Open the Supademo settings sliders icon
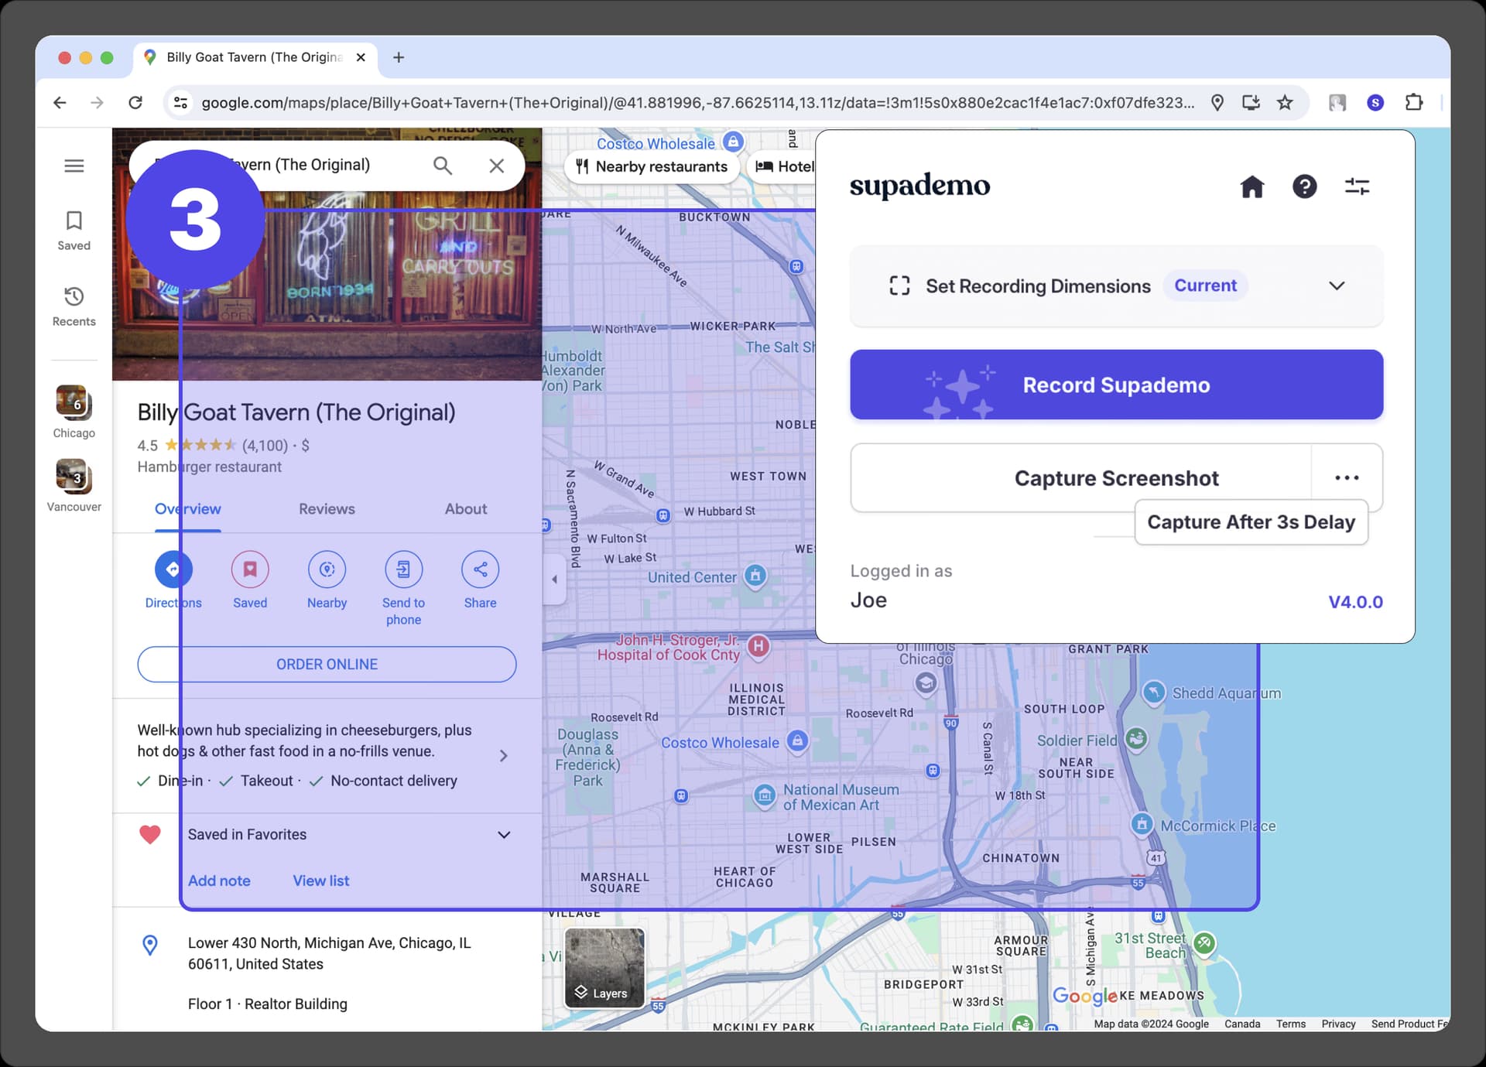The image size is (1486, 1067). pos(1357,186)
